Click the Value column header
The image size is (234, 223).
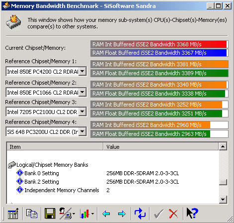[161, 147]
